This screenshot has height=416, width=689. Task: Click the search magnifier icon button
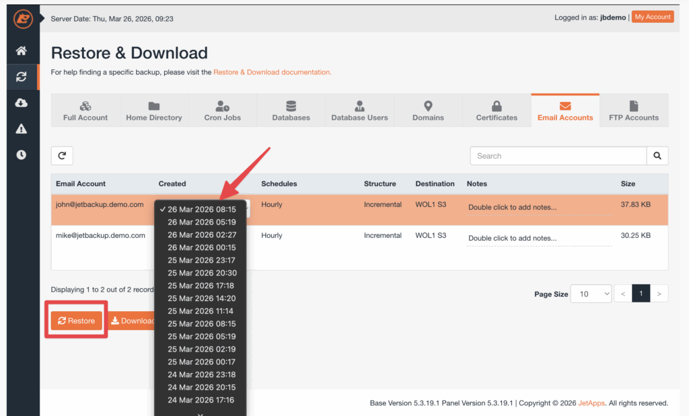[x=657, y=156]
